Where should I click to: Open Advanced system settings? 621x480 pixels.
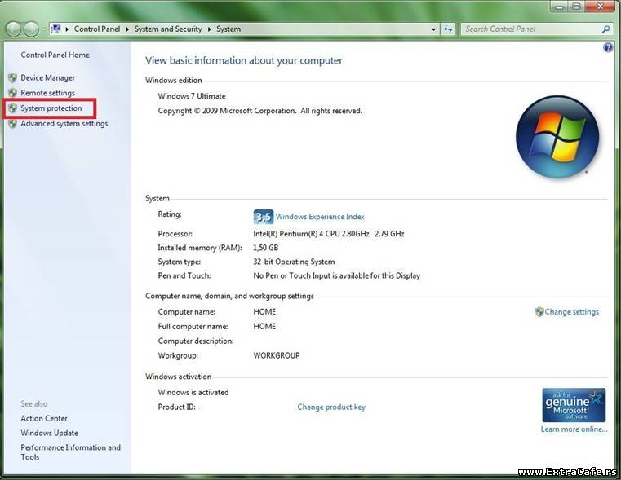pos(64,123)
